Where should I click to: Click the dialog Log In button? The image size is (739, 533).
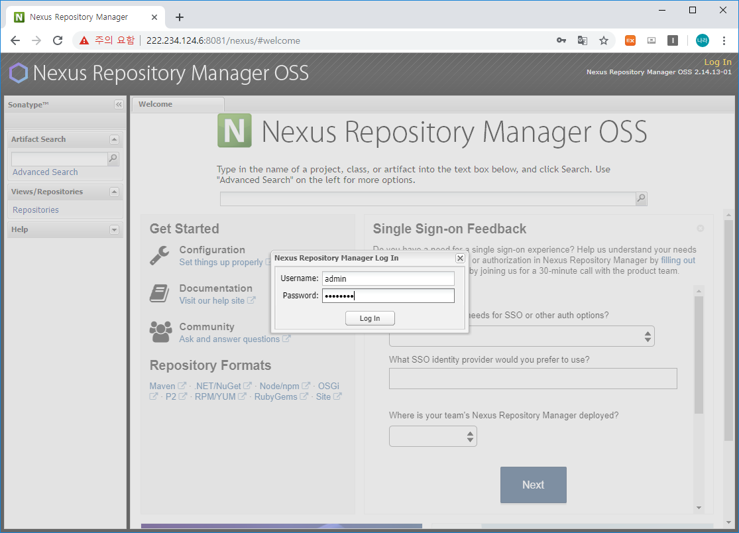370,318
